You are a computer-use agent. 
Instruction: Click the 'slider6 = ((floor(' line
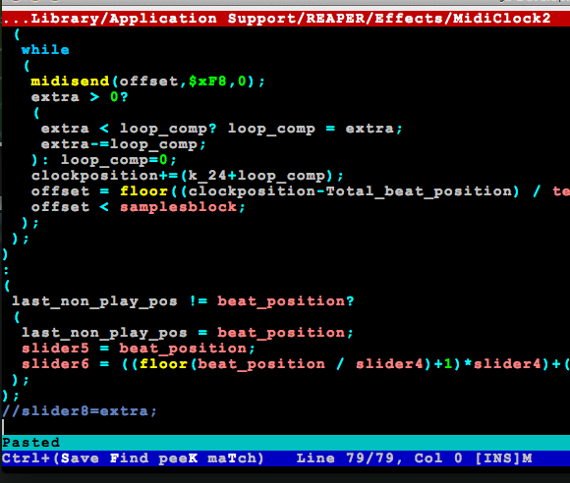(296, 364)
